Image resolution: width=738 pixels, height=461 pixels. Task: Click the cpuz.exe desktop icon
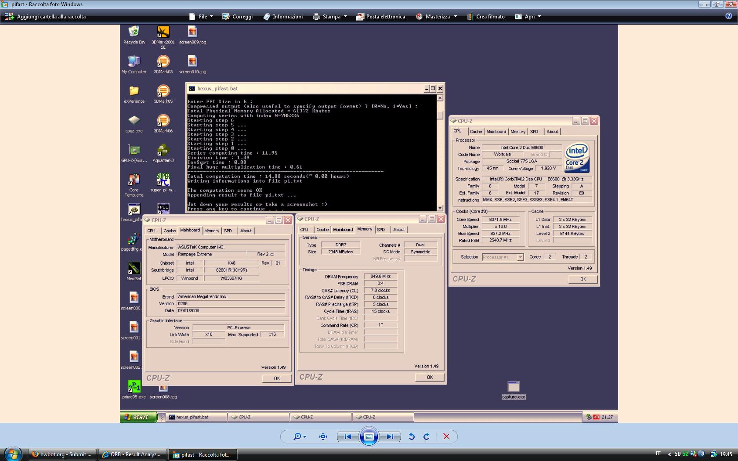134,124
